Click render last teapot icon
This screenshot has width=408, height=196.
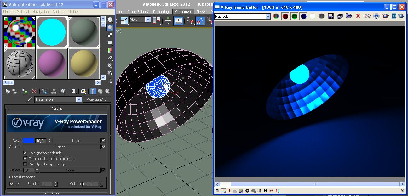click(401, 16)
